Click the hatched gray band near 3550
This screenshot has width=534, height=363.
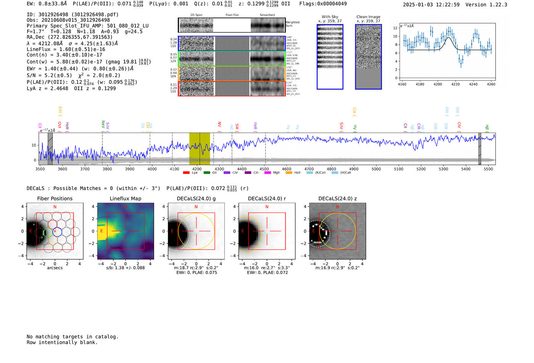50,149
